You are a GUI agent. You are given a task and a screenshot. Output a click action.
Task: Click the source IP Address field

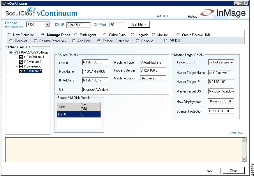95,80
